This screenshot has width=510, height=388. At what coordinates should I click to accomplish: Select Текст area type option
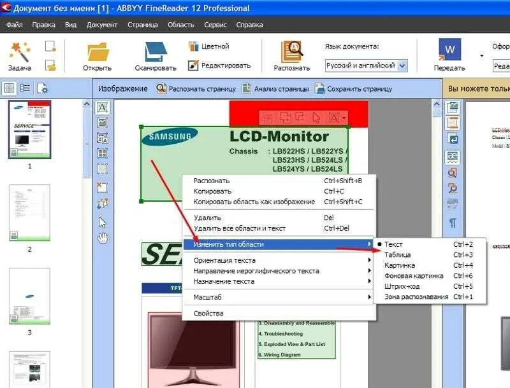429,244
